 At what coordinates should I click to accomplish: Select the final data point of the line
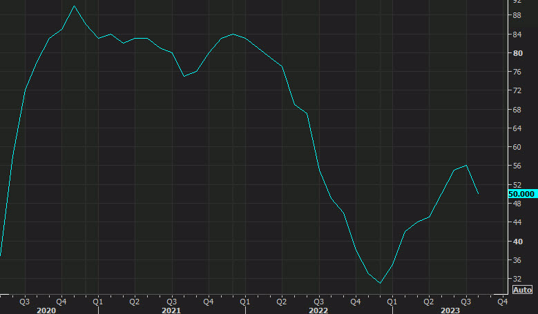(x=478, y=194)
